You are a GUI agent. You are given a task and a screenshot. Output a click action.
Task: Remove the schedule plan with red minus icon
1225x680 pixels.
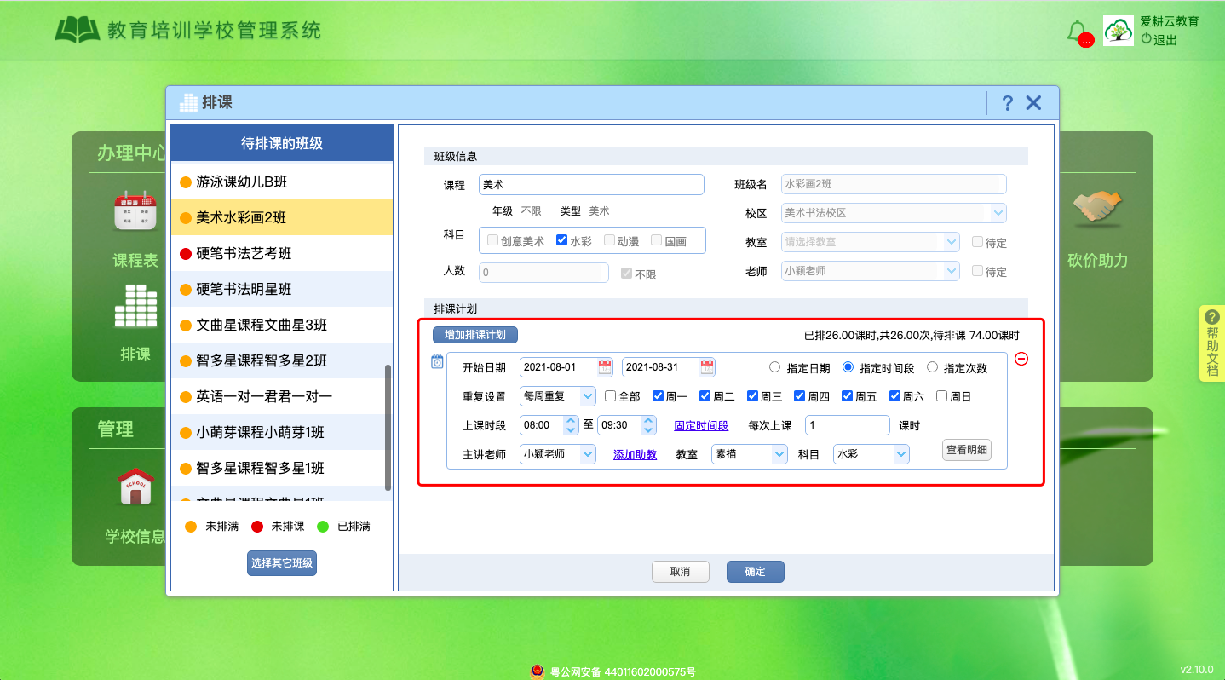tap(1021, 360)
